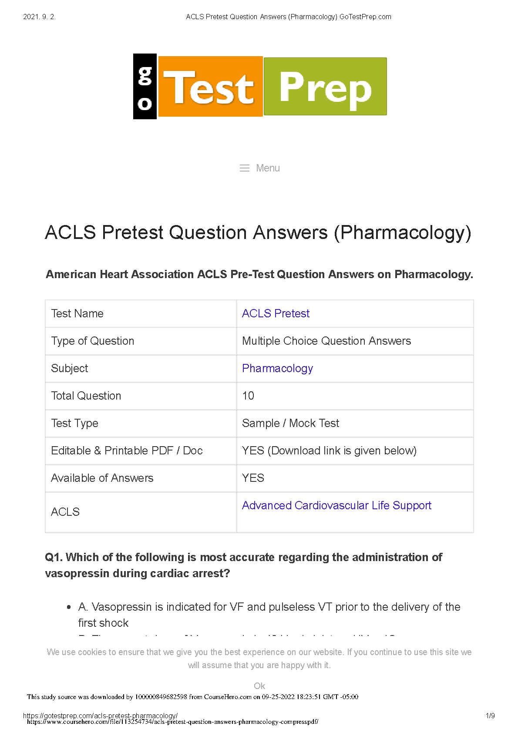Click the gotestprep.com URL in the footer
Screen dimensions: 518x733
coord(100,716)
